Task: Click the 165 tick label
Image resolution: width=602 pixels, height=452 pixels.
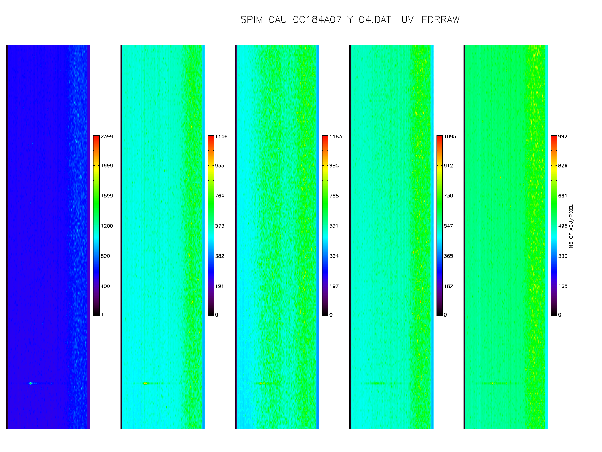Action: click(563, 286)
